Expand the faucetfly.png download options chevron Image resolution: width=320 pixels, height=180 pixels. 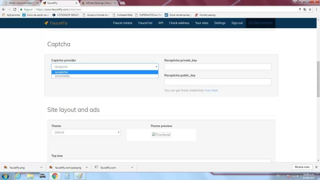(42, 167)
